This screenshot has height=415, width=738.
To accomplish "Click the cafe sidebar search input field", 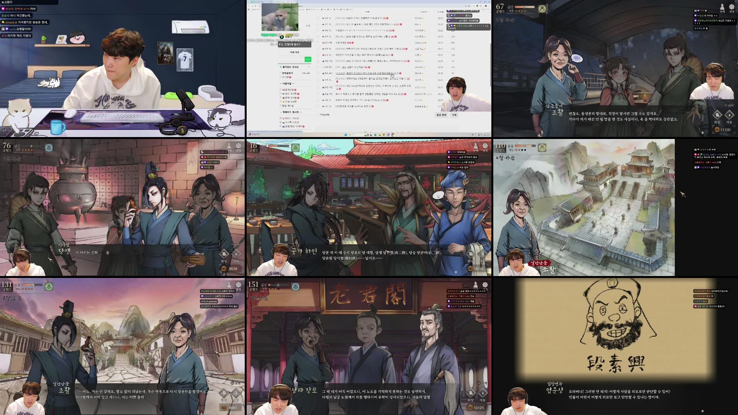I will [x=291, y=59].
